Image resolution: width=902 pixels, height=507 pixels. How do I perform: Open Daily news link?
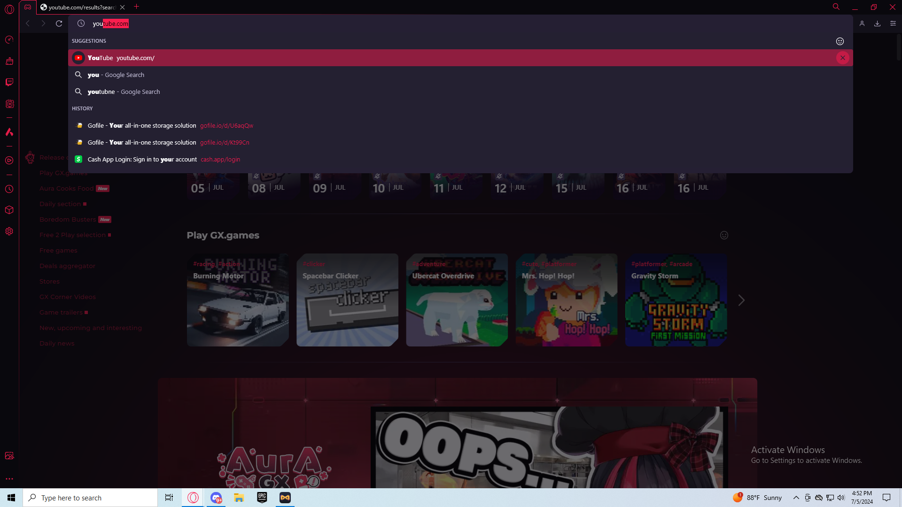[x=57, y=343]
